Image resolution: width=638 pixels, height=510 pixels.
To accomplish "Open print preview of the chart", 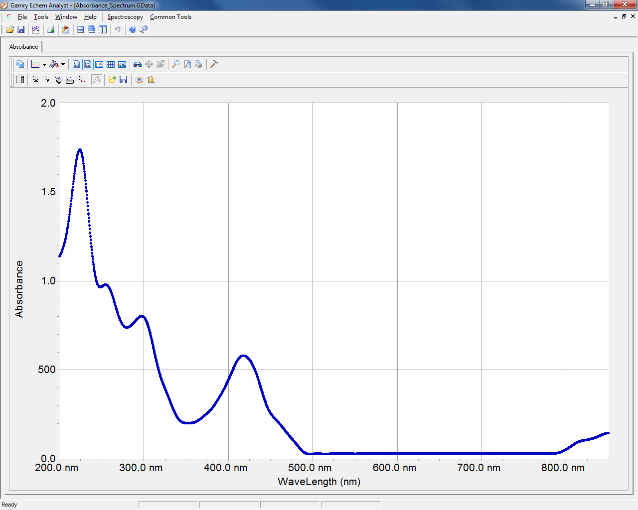I will [187, 64].
